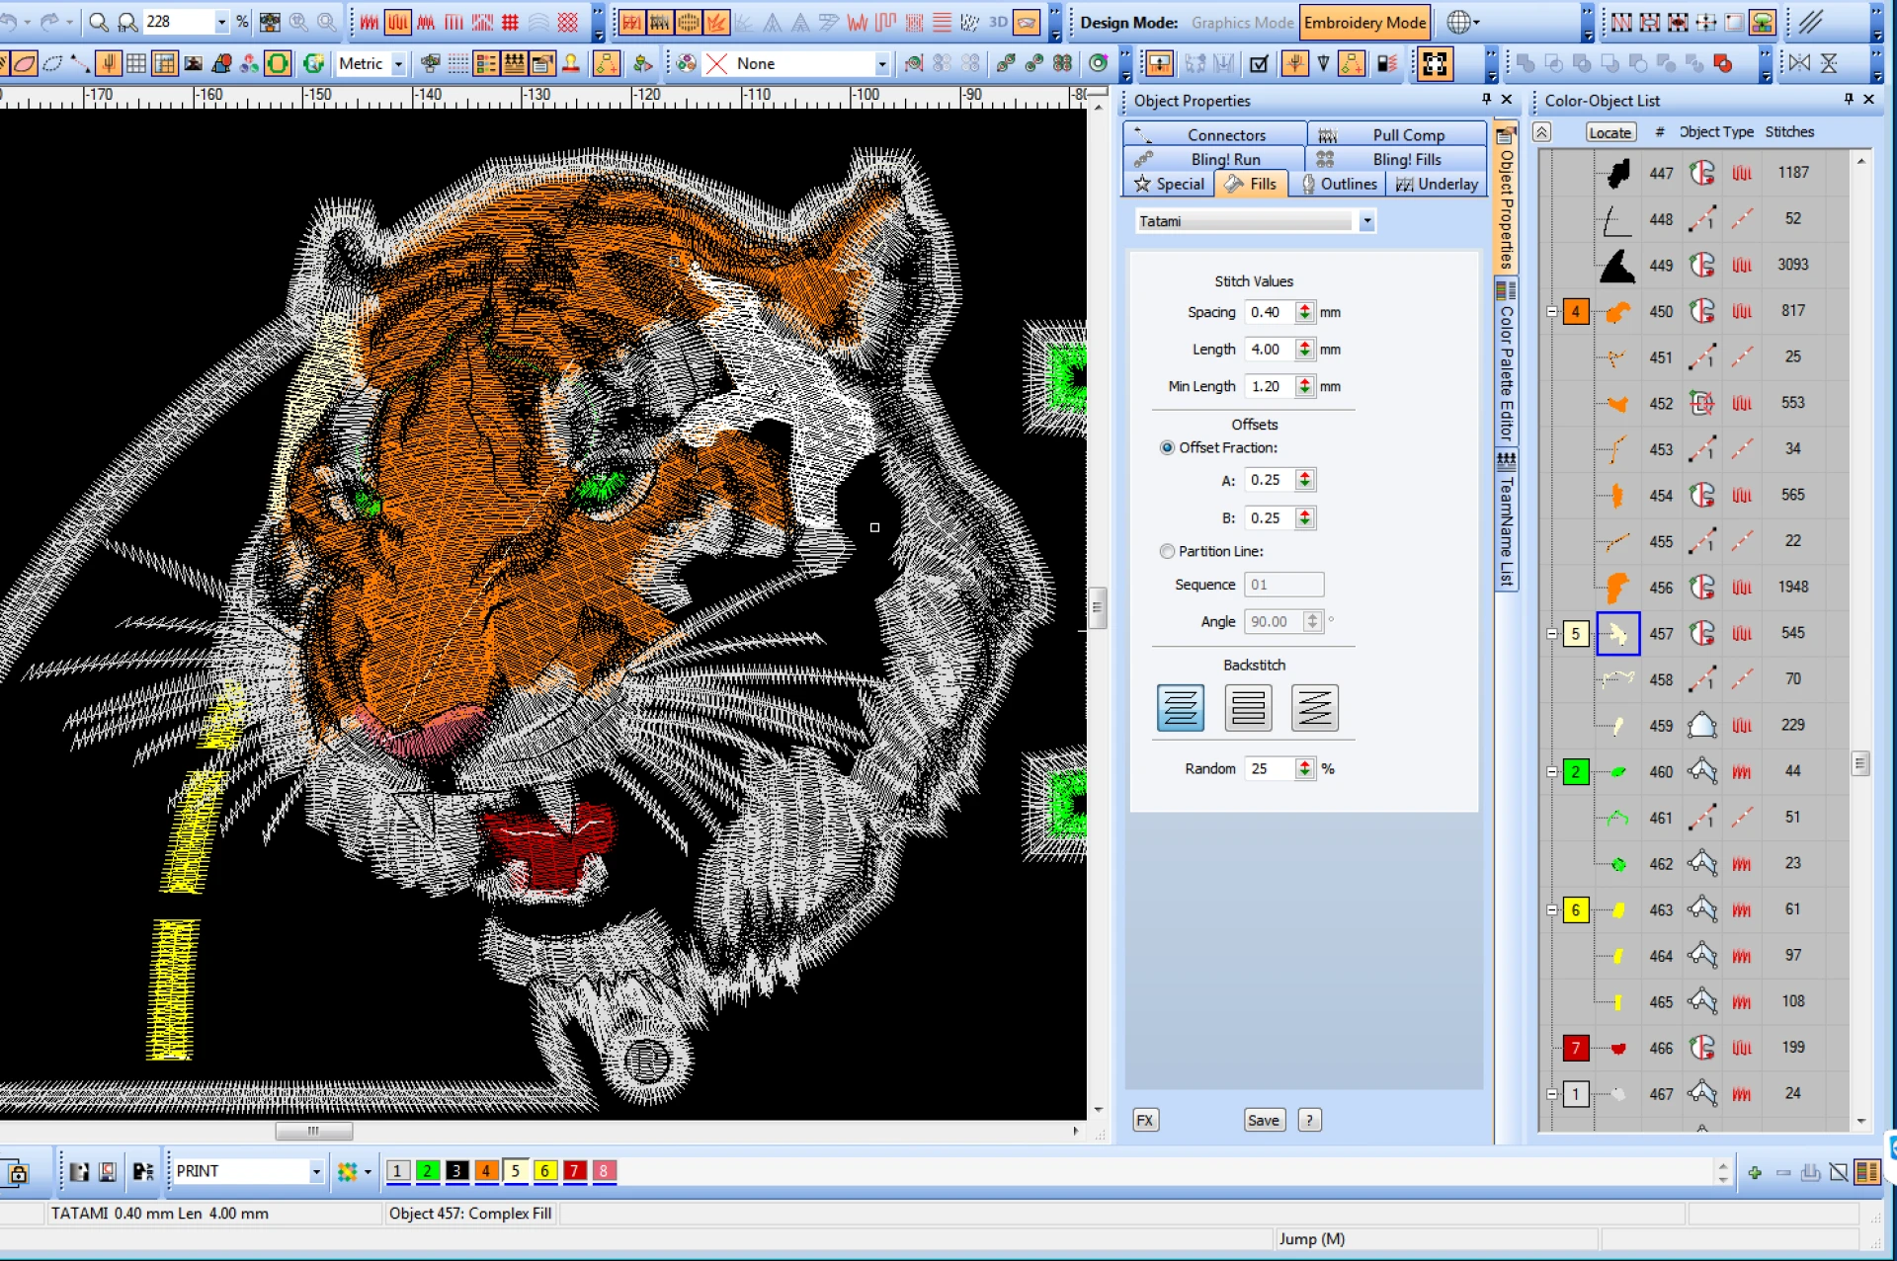
Task: Select the Offset Fraction radio button
Action: point(1167,447)
